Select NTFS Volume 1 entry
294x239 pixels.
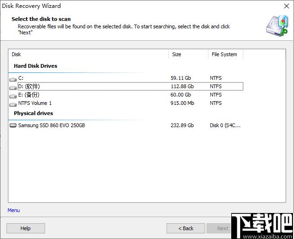pyautogui.click(x=126, y=103)
